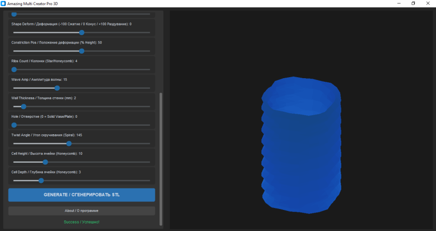Screen dimensions: 436x231
Task: Click the Cell Height / Высота ячейки label
Action: click(47, 154)
